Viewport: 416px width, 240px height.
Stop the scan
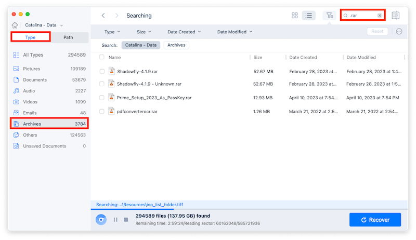pos(125,219)
